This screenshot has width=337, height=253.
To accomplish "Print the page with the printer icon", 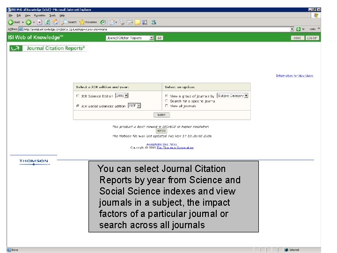I will pos(122,22).
